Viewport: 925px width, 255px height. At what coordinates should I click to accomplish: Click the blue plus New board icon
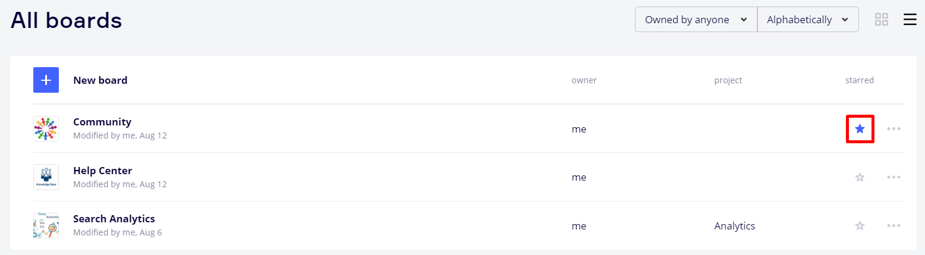(46, 80)
